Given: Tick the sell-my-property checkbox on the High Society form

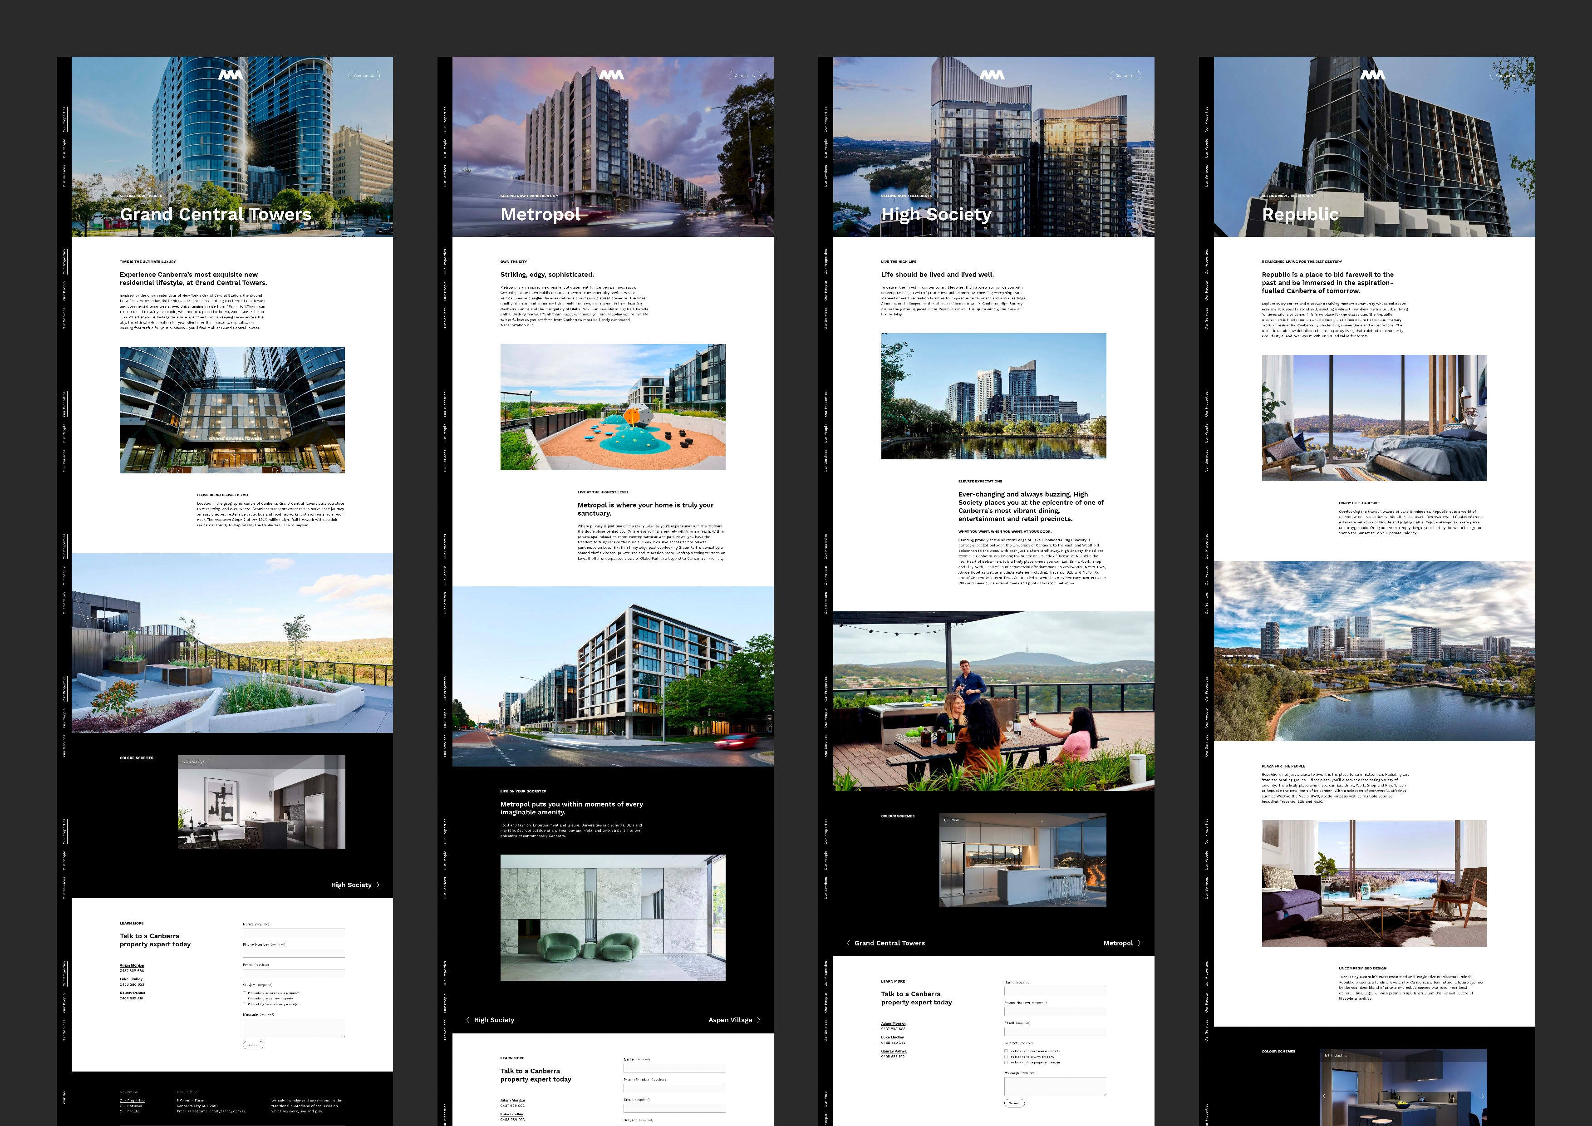Looking at the screenshot, I should pyautogui.click(x=1006, y=1057).
